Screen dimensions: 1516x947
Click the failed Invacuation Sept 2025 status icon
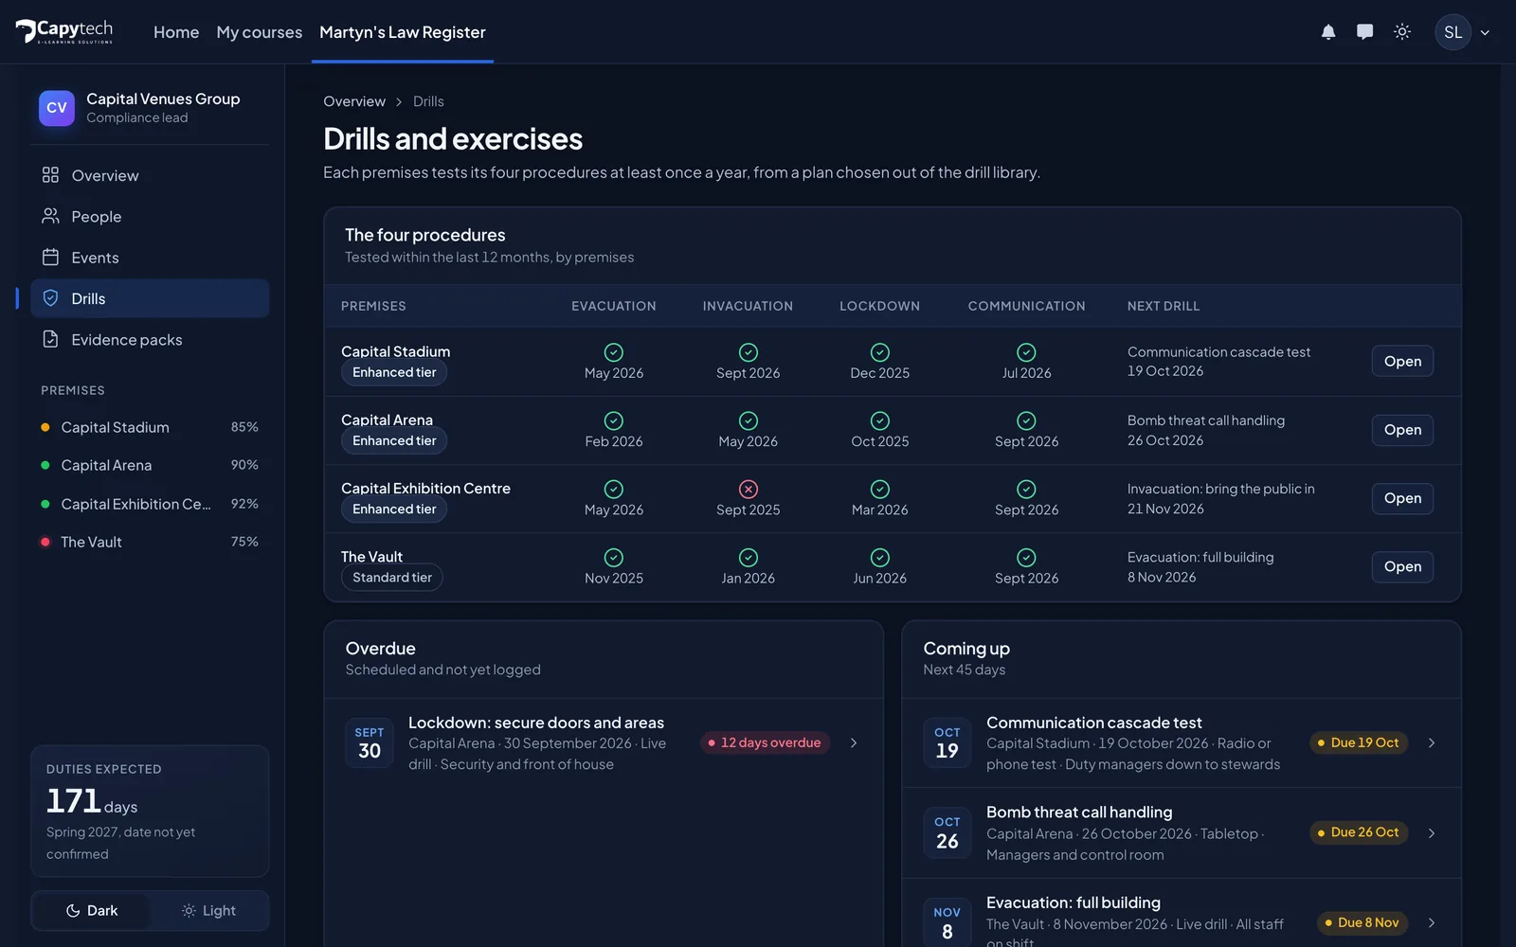pos(749,489)
